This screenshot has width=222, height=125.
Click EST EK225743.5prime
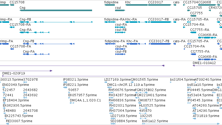(x=5, y=119)
